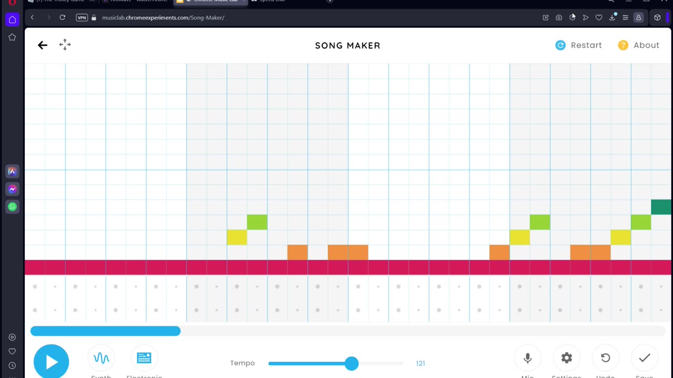Open the About page
The image size is (673, 378).
coord(638,45)
